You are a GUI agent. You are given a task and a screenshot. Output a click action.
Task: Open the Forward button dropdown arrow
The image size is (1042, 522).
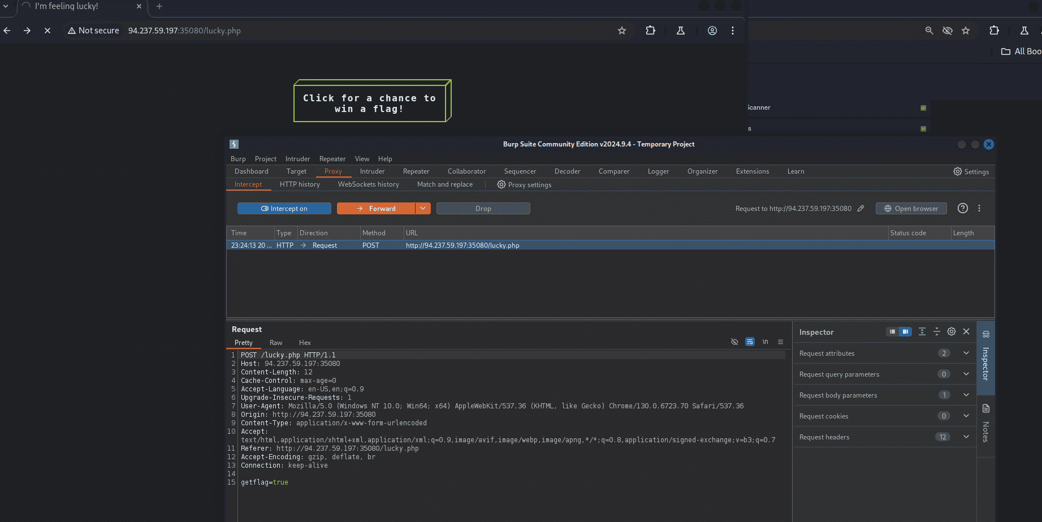(x=423, y=209)
